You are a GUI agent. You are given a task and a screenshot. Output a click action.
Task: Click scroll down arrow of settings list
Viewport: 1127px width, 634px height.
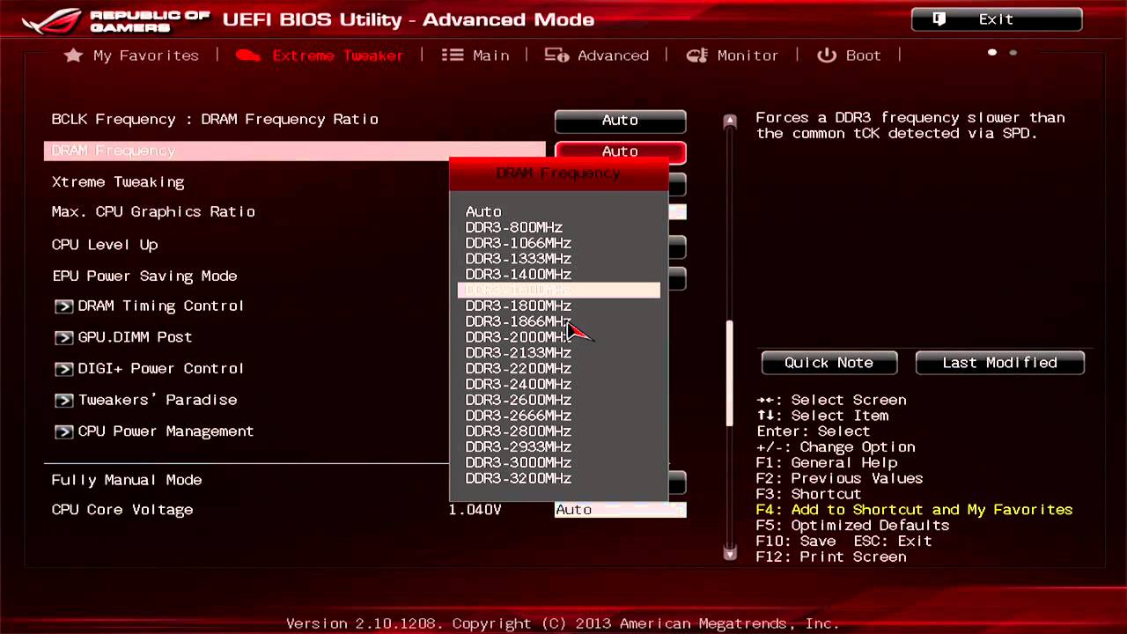[x=729, y=552]
